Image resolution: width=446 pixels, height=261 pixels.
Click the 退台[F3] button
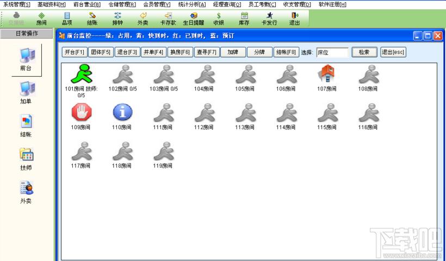click(x=127, y=52)
